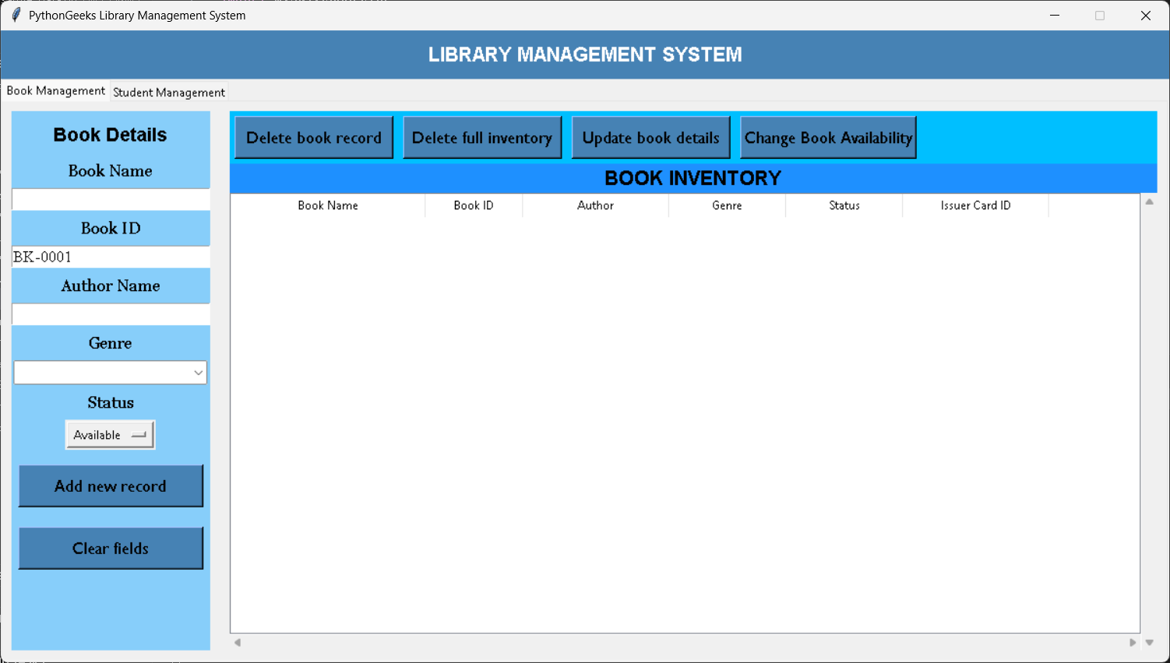This screenshot has height=663, width=1170.
Task: Click the Delete book record button
Action: (x=314, y=138)
